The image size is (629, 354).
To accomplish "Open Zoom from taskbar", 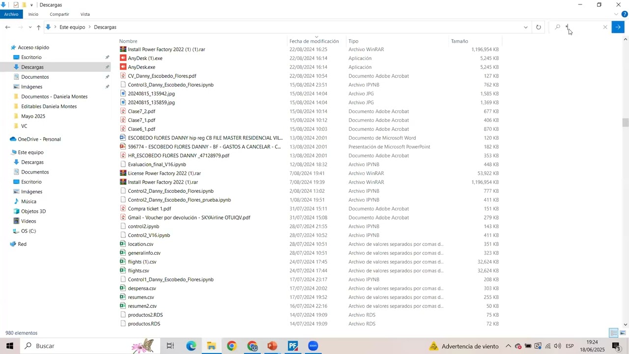I will click(x=314, y=346).
